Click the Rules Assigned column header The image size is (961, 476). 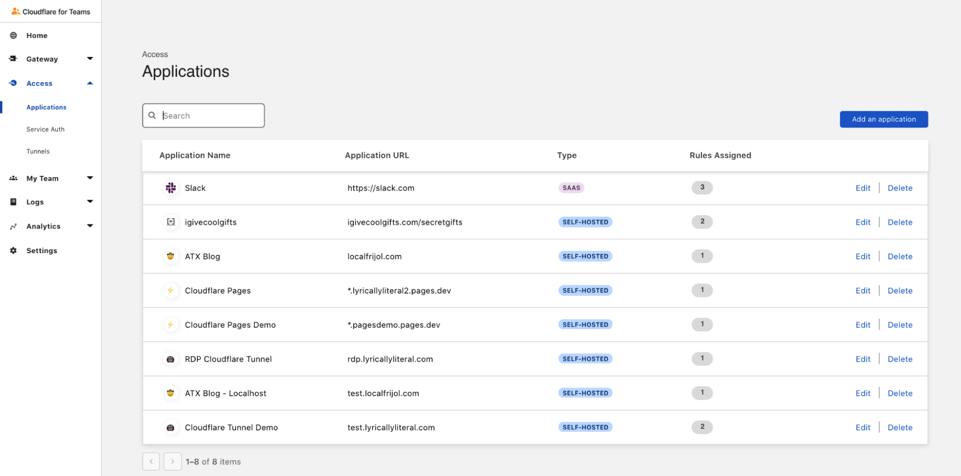pyautogui.click(x=720, y=155)
